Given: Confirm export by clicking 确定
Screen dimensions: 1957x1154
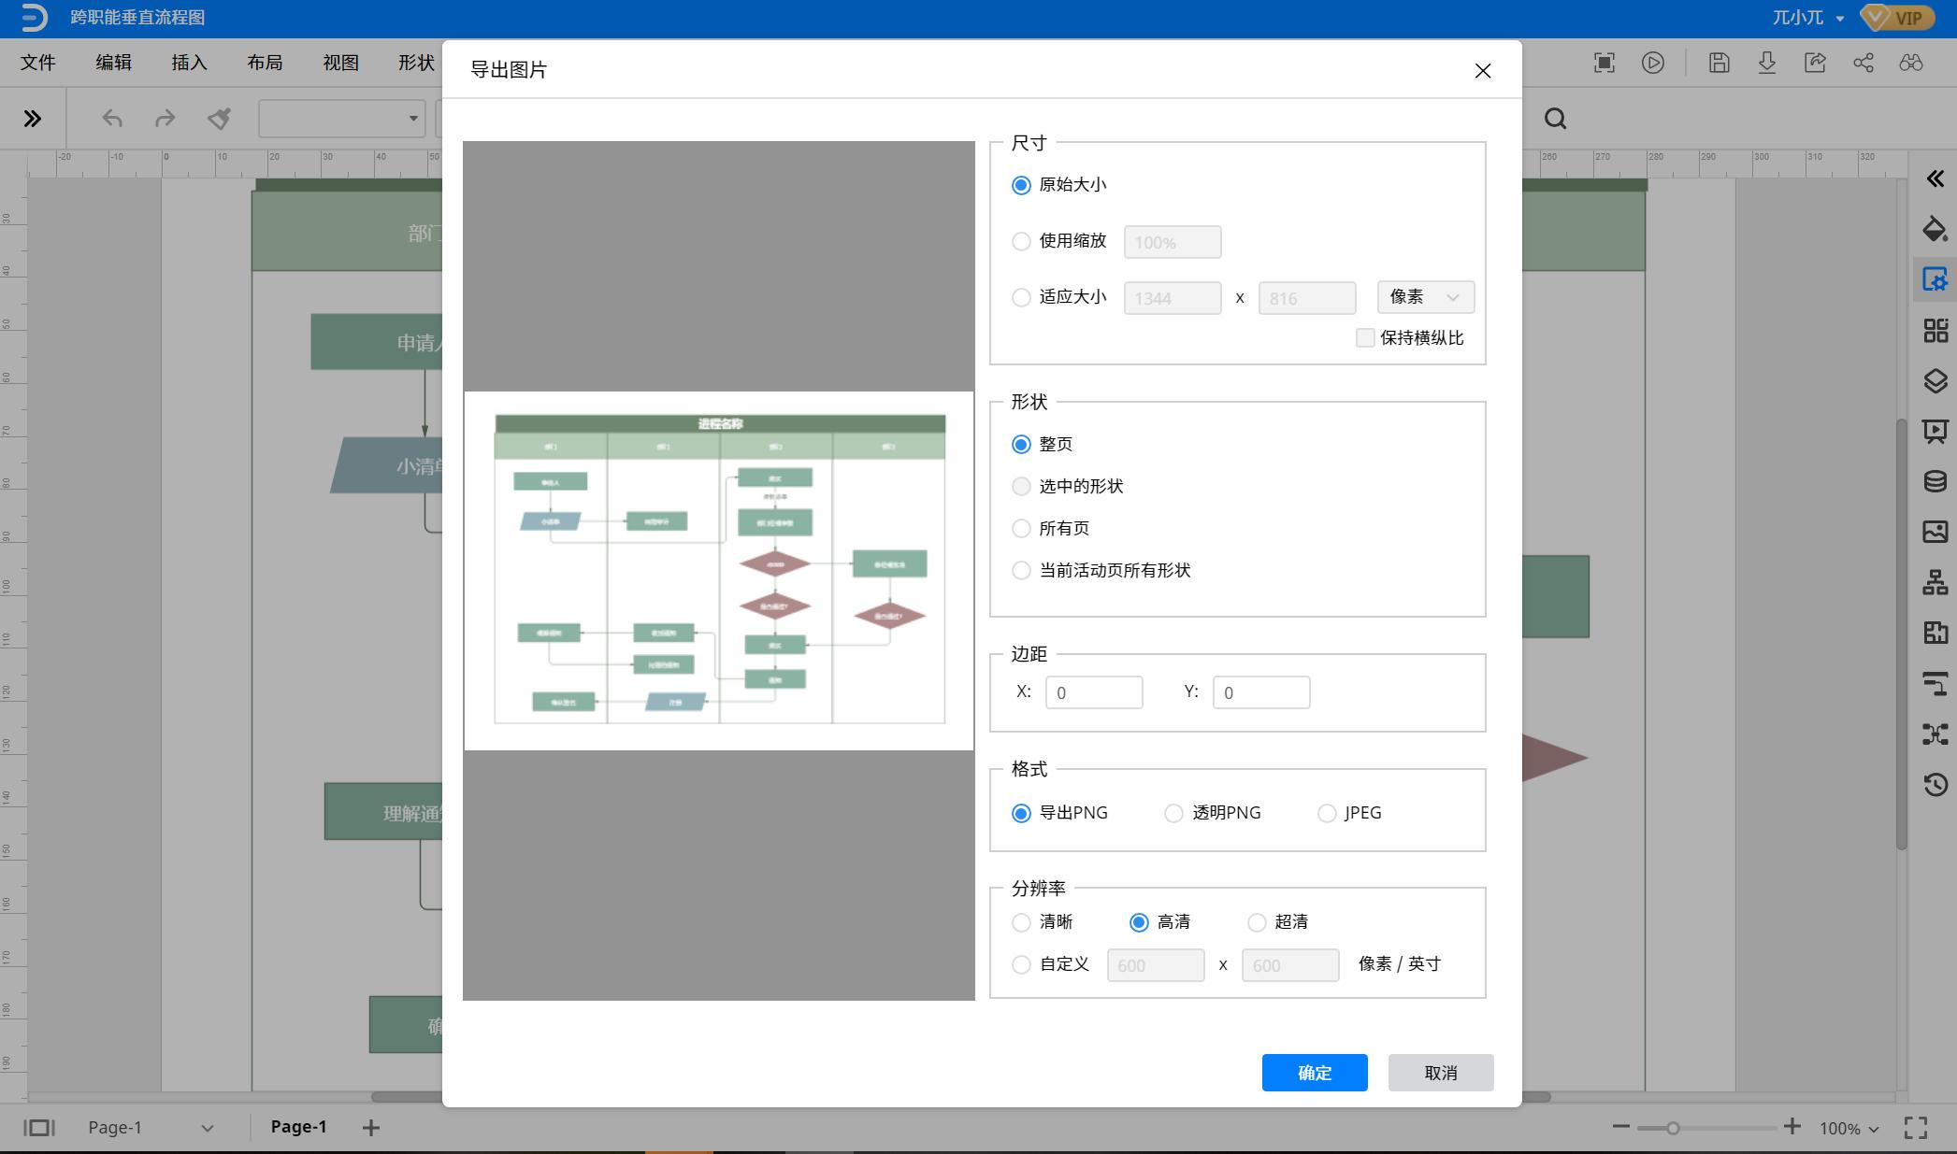Looking at the screenshot, I should (x=1314, y=1072).
